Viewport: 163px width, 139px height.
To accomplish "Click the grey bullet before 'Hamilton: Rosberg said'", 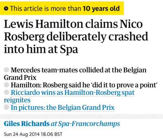I will (6, 85).
